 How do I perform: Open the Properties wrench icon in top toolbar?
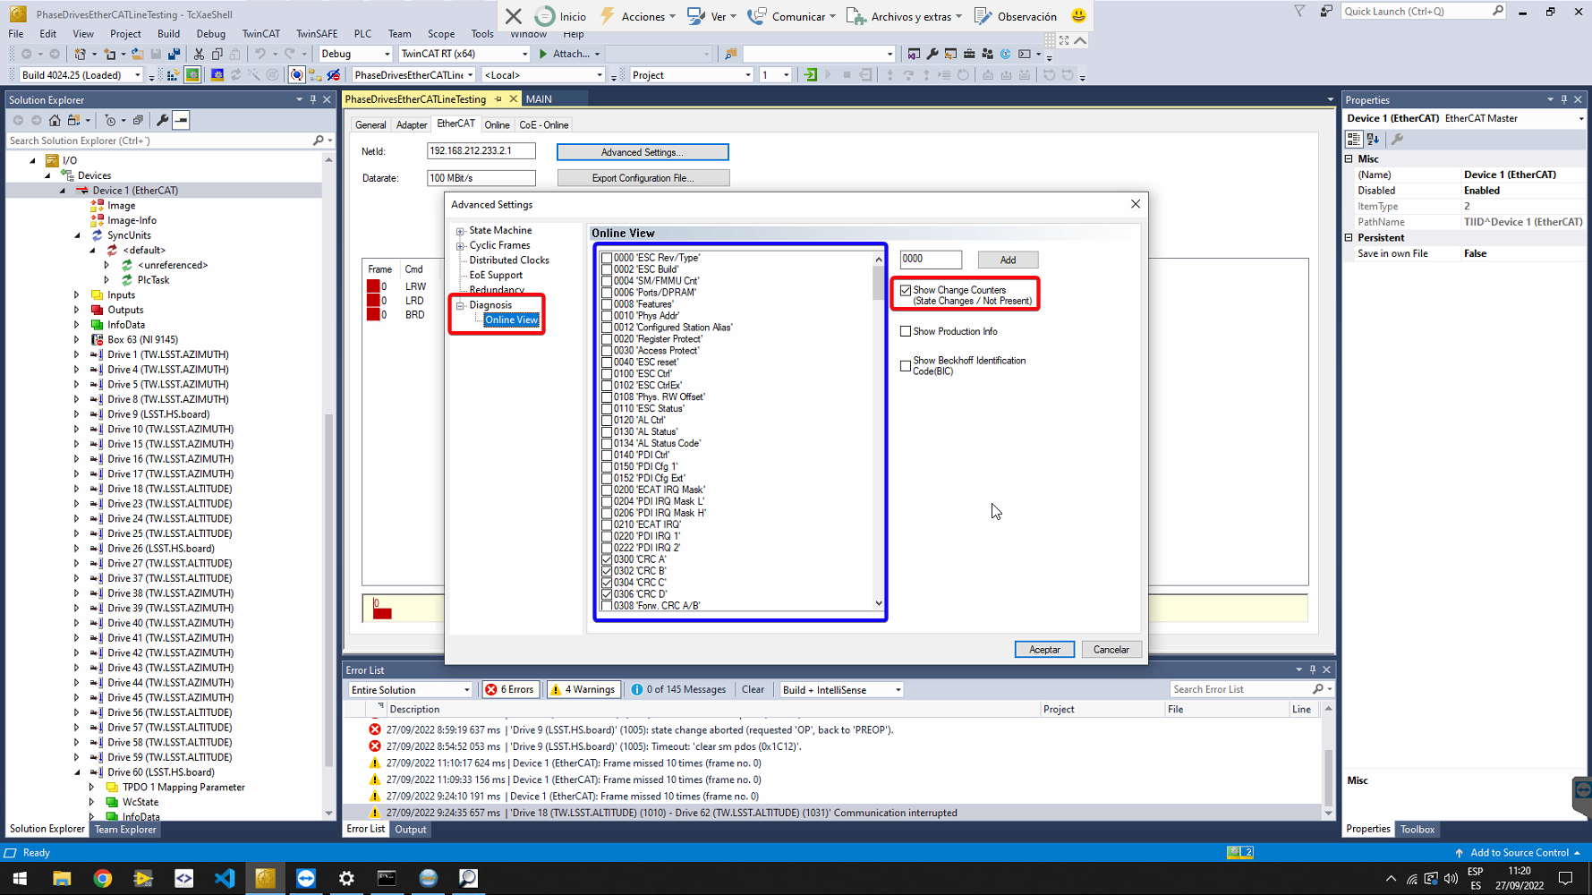pyautogui.click(x=932, y=54)
